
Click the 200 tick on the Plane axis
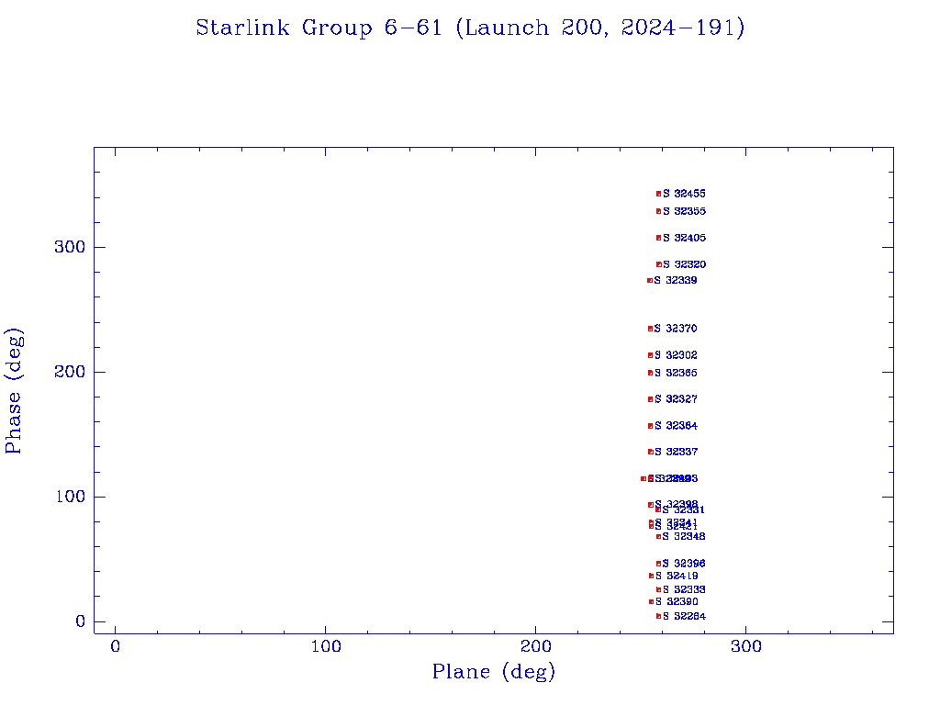click(x=535, y=646)
